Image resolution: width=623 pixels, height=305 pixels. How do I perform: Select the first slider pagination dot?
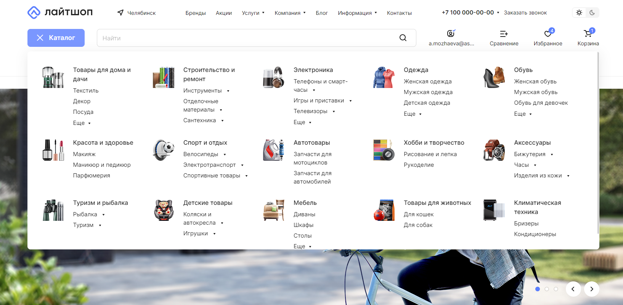pos(538,289)
